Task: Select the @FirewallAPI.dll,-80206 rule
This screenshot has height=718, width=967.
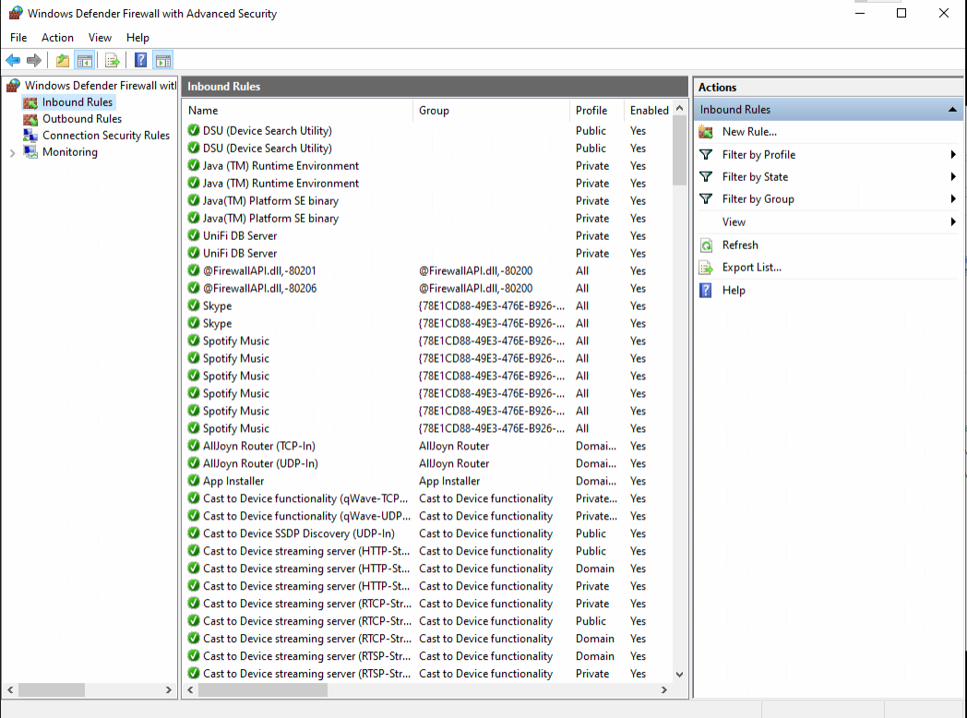Action: point(428,288)
